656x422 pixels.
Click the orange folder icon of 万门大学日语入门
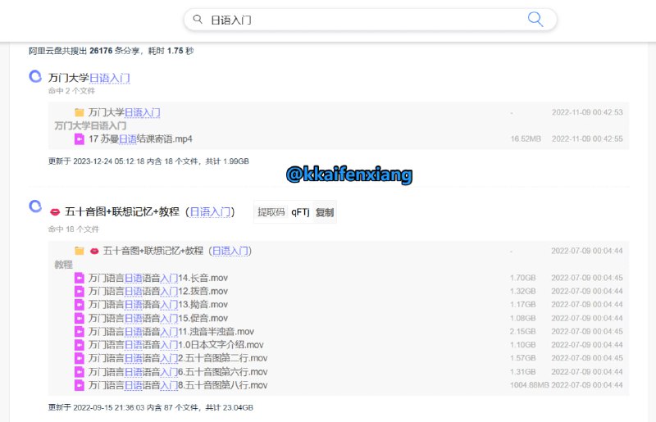coord(80,112)
